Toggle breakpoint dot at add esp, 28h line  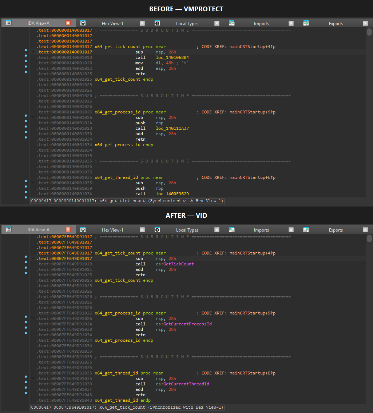coord(26,67)
